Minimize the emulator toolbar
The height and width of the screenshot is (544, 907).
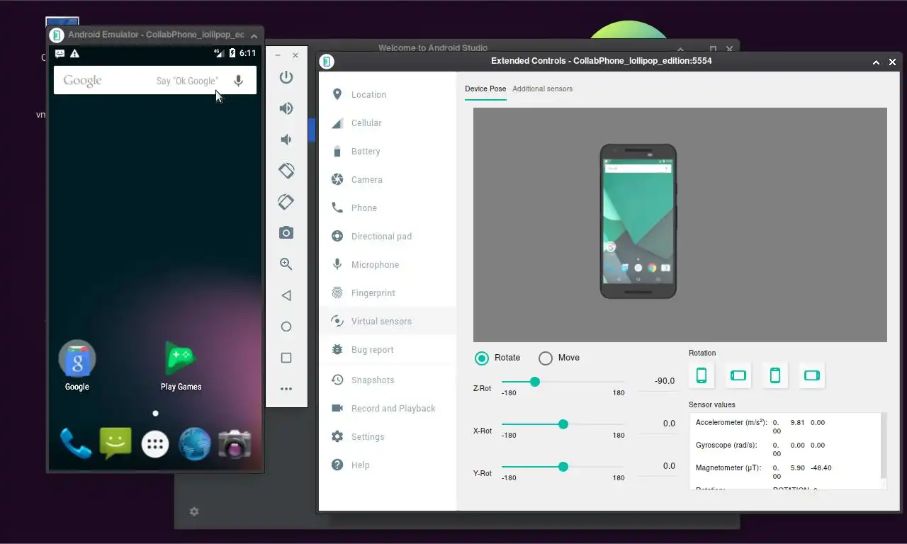(278, 55)
